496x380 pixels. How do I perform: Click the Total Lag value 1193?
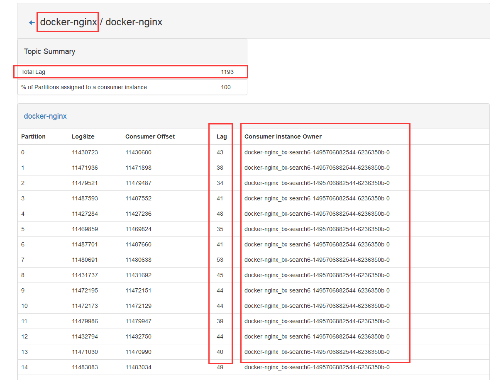point(227,72)
